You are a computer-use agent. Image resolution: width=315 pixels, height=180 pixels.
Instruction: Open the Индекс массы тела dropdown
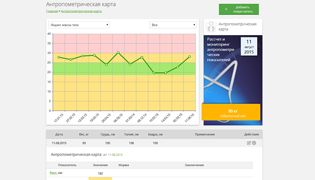pyautogui.click(x=79, y=25)
